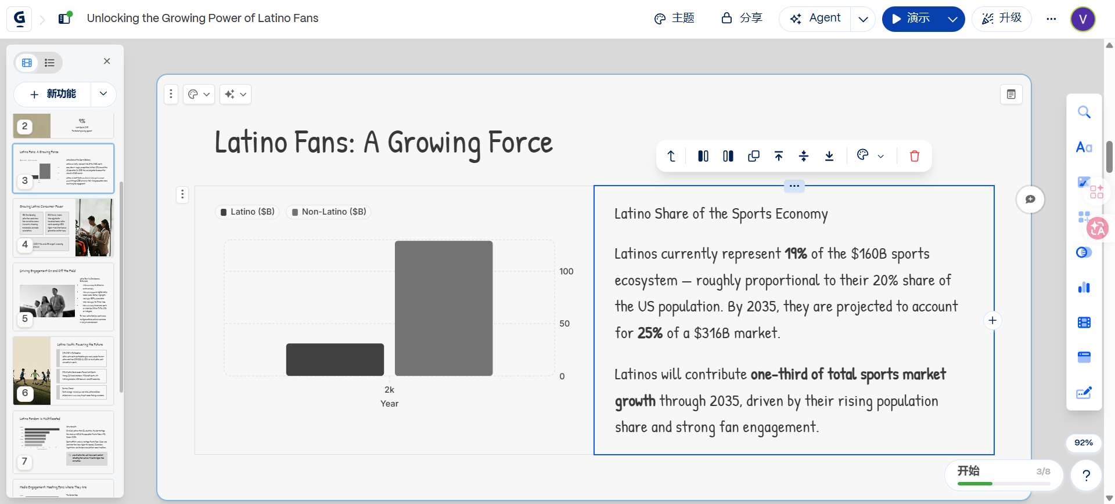This screenshot has width=1115, height=504.
Task: Toggle the Latino ($B) chart legend series
Action: coord(247,212)
